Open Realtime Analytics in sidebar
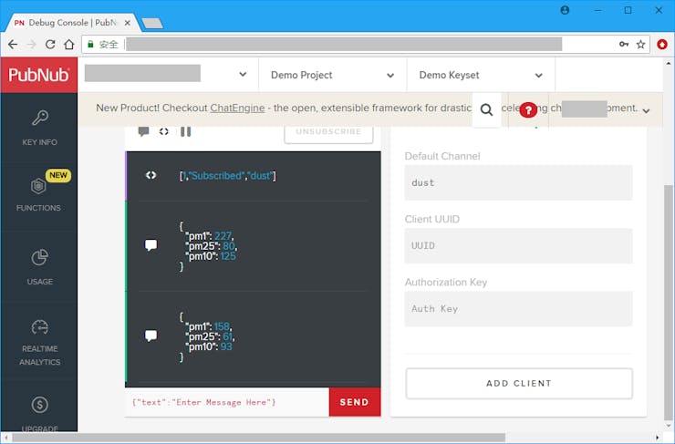This screenshot has width=675, height=444. (x=39, y=342)
